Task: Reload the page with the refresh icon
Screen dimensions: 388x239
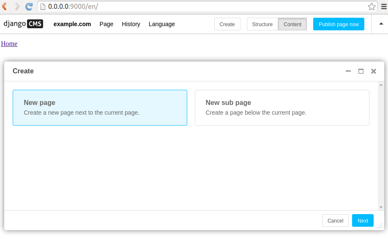Action: pos(29,6)
